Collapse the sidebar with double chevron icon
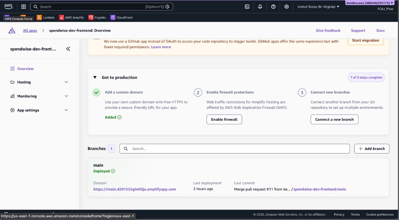 68,49
